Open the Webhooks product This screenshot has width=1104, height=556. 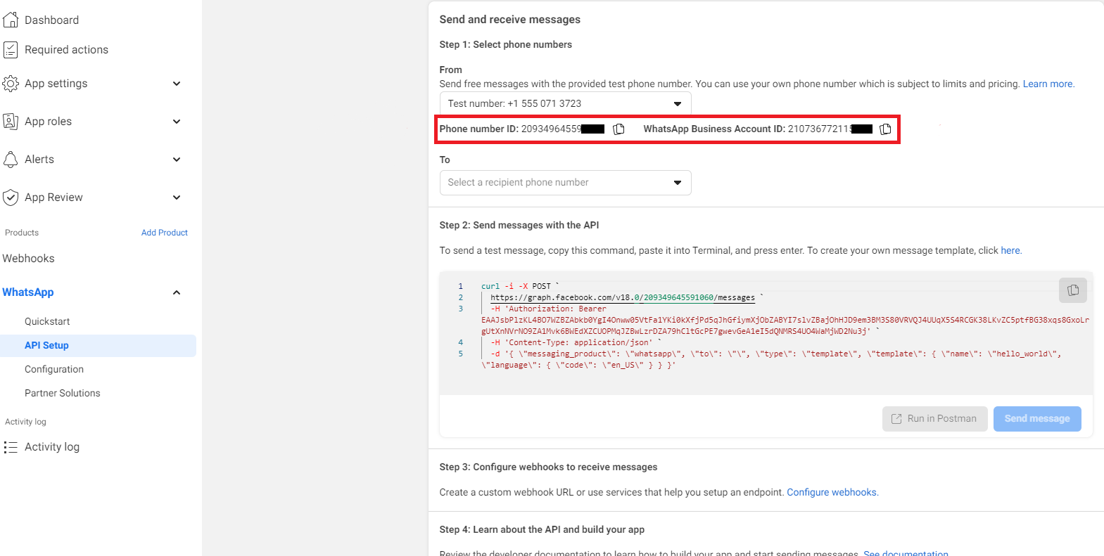pyautogui.click(x=28, y=258)
